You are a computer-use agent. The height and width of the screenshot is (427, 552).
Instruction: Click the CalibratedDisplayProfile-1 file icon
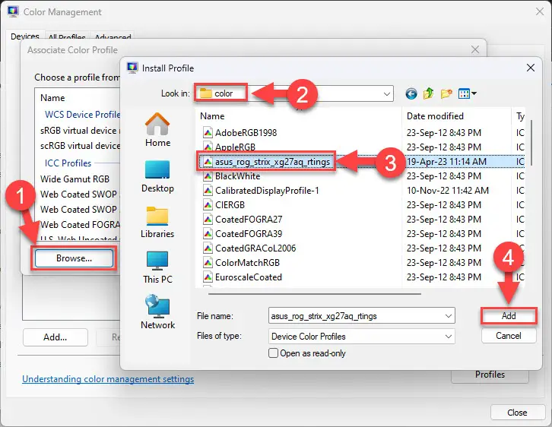pyautogui.click(x=208, y=190)
